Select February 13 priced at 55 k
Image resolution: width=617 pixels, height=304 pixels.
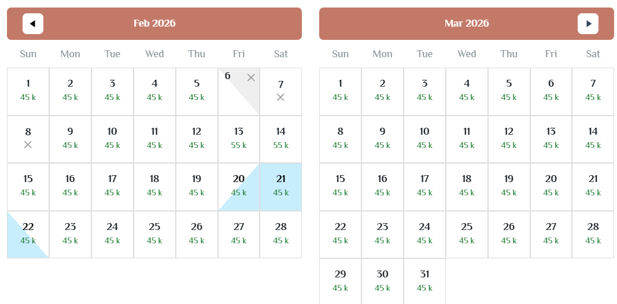click(x=239, y=139)
